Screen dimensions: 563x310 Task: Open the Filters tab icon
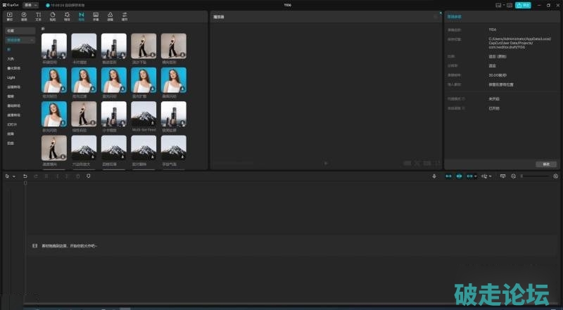110,15
